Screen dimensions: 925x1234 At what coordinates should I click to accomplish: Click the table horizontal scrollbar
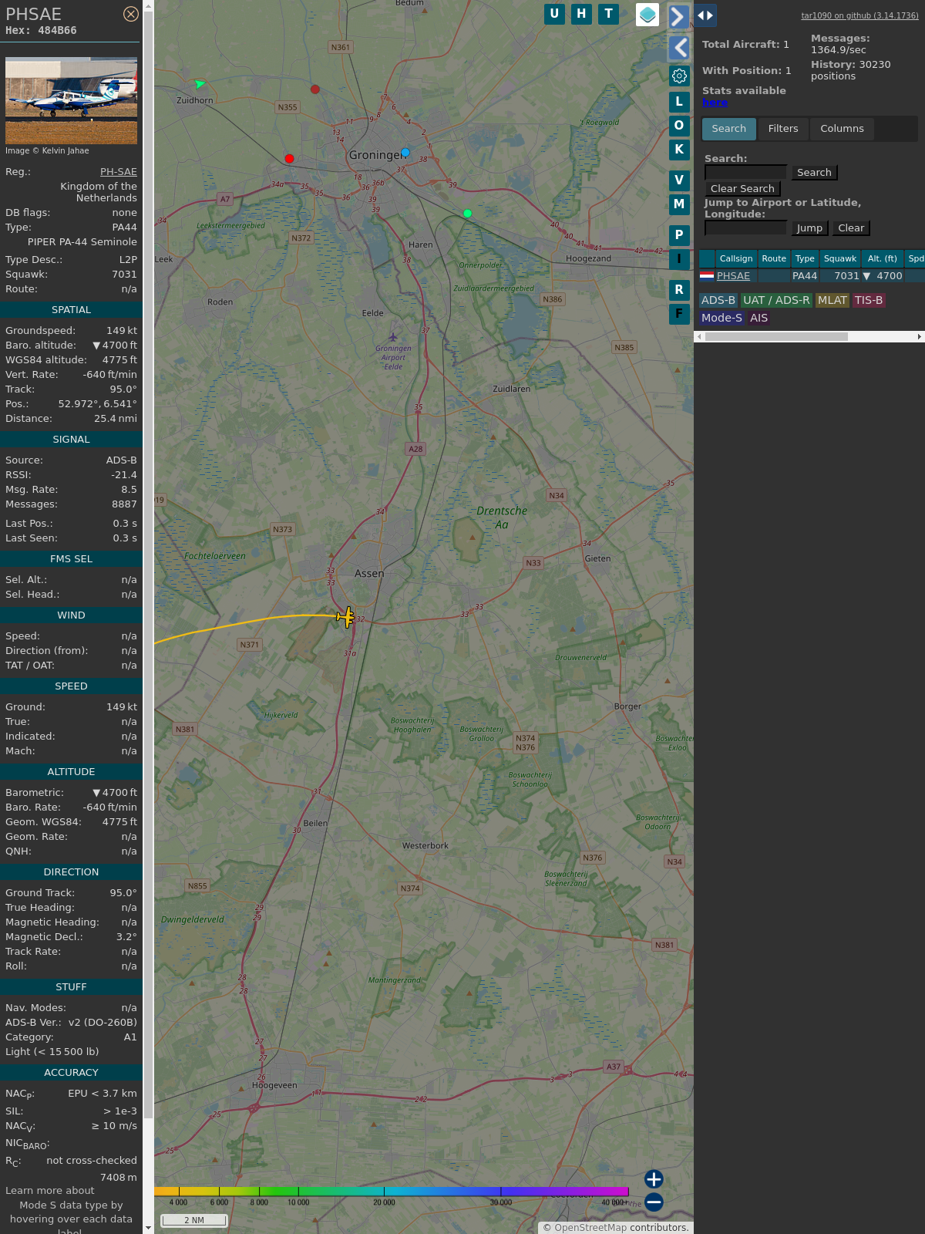pyautogui.click(x=776, y=336)
